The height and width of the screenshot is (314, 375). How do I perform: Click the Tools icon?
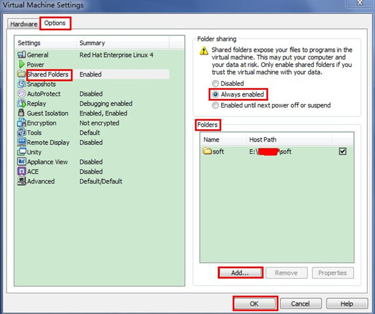(x=22, y=132)
